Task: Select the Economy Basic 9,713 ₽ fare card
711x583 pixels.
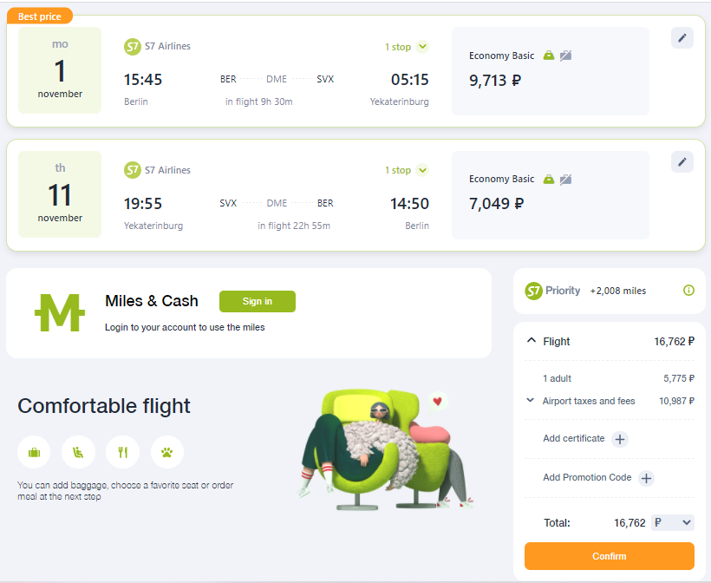Action: click(550, 71)
